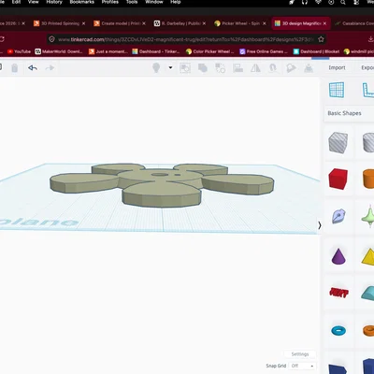Close the 3D design Magnificent tab

point(324,23)
